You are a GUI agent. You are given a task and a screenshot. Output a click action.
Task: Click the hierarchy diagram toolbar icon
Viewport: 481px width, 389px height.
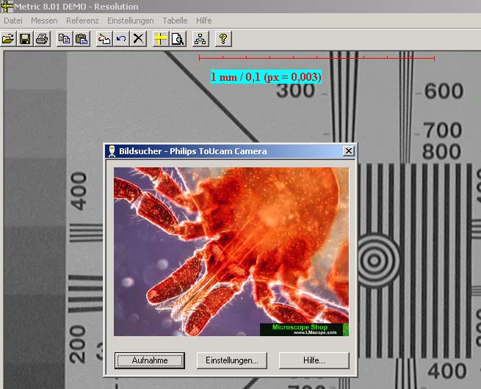tap(200, 39)
